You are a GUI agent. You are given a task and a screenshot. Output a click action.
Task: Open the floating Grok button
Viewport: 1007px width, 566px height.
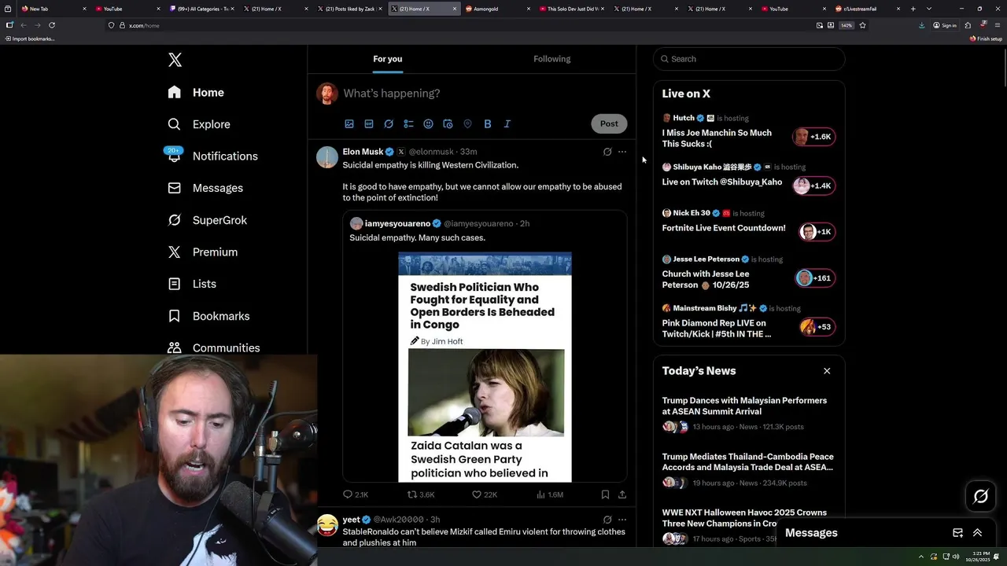click(x=981, y=496)
